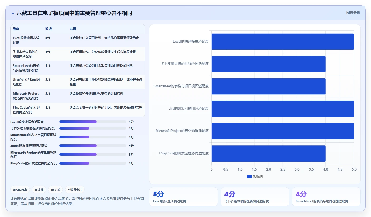Click the 5分 Excel data card
This screenshot has width=371, height=217.
(x=183, y=197)
